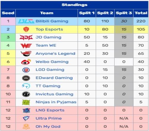The height and width of the screenshot is (131, 149).
Task: Select the Split 3 column header
Action: coord(124,13)
